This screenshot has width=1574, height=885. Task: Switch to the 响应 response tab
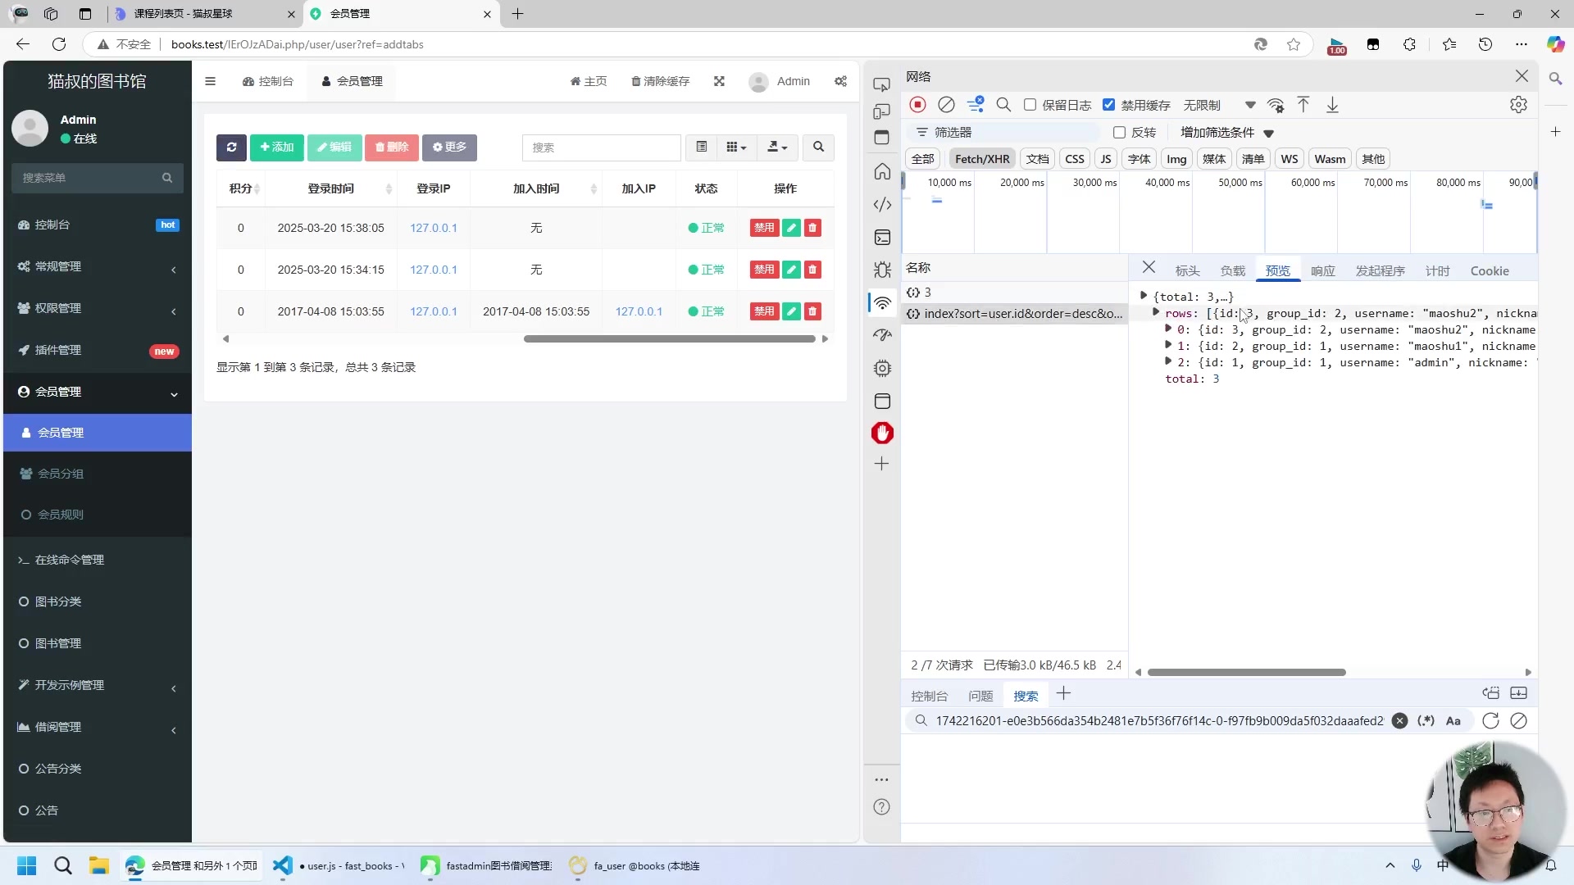(x=1322, y=271)
